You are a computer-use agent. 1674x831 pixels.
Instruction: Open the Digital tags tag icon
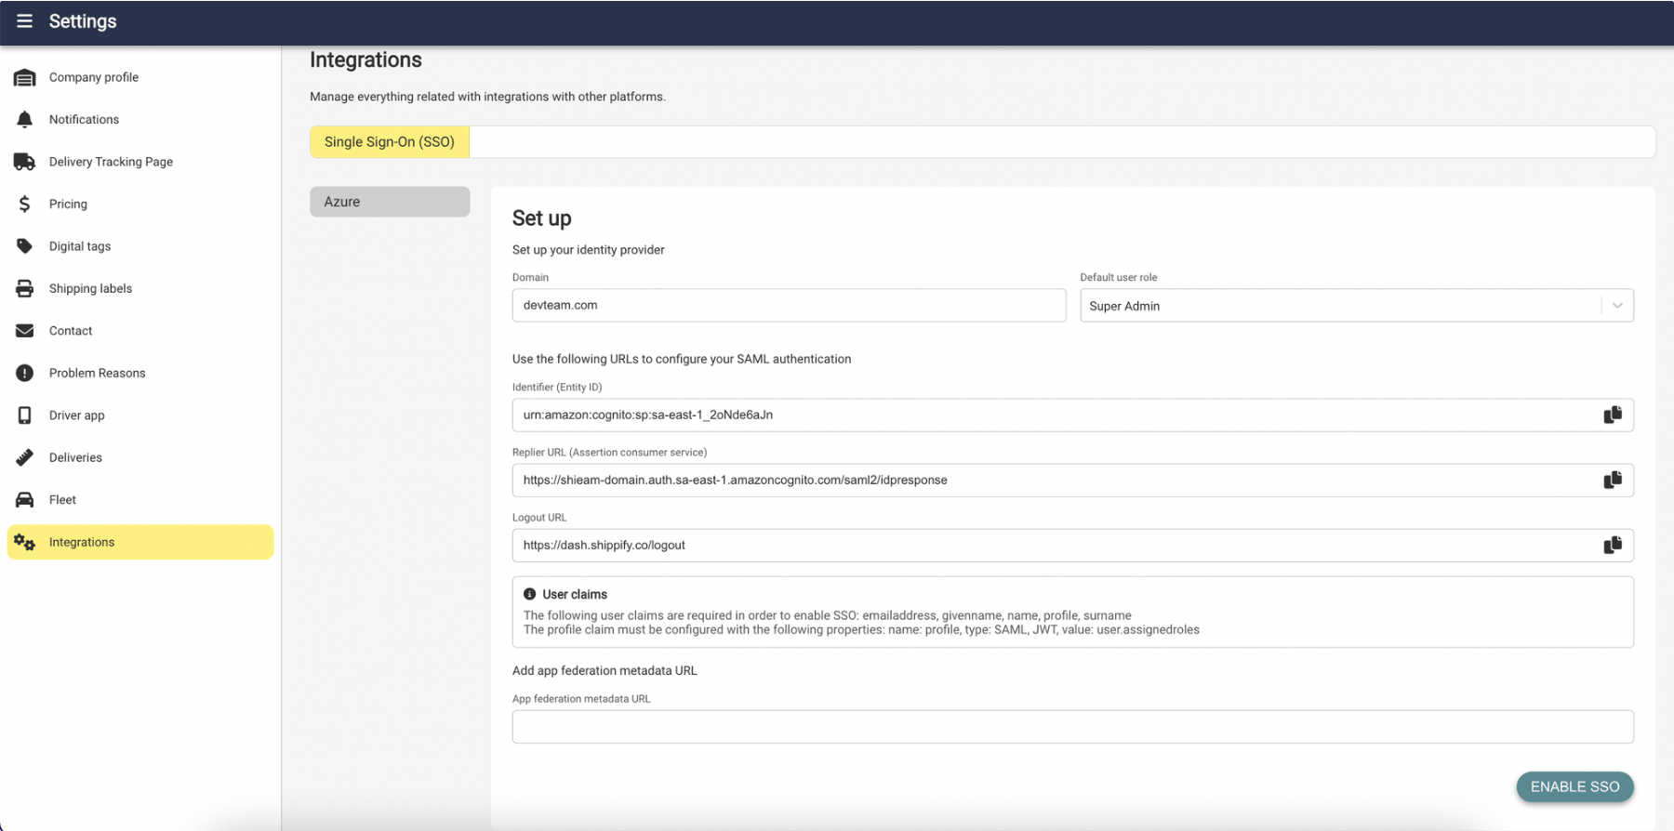pyautogui.click(x=25, y=246)
